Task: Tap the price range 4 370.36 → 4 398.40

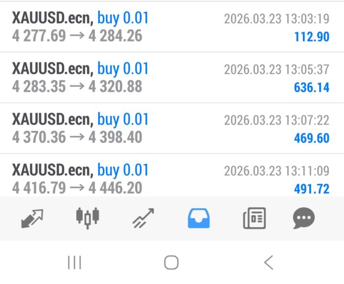Action: pyautogui.click(x=77, y=137)
